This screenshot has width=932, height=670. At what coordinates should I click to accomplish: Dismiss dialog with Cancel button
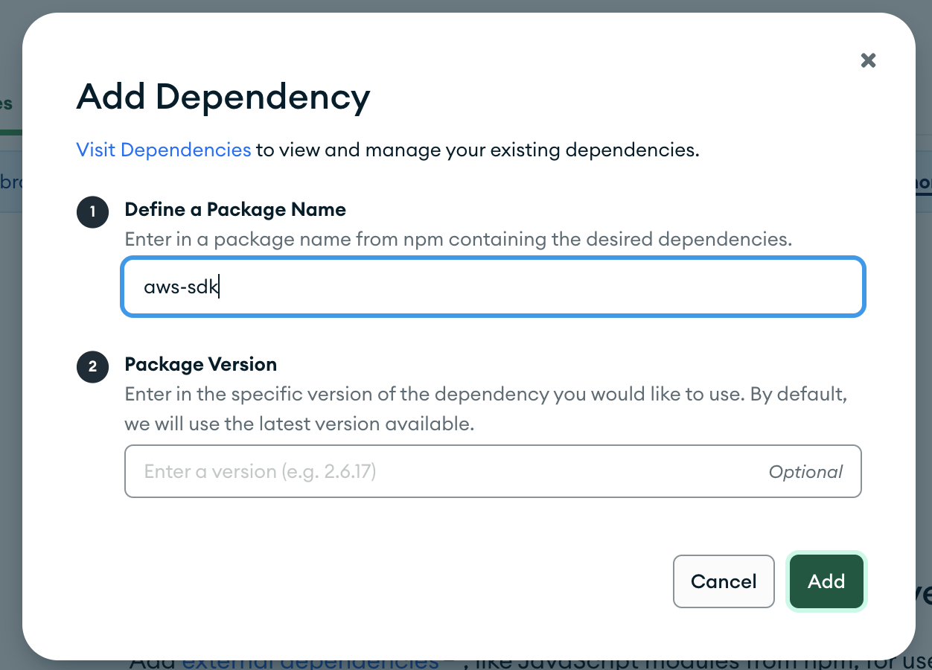[x=724, y=581]
